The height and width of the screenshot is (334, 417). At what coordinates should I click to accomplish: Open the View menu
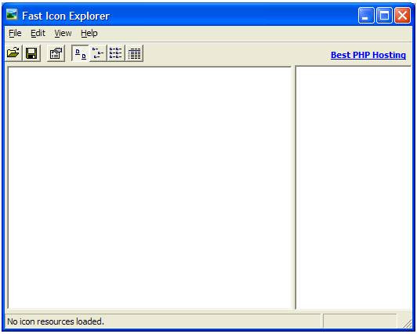63,33
